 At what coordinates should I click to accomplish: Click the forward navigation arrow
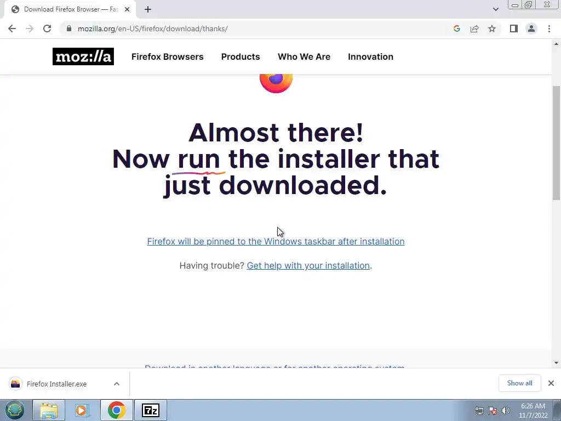click(x=30, y=29)
